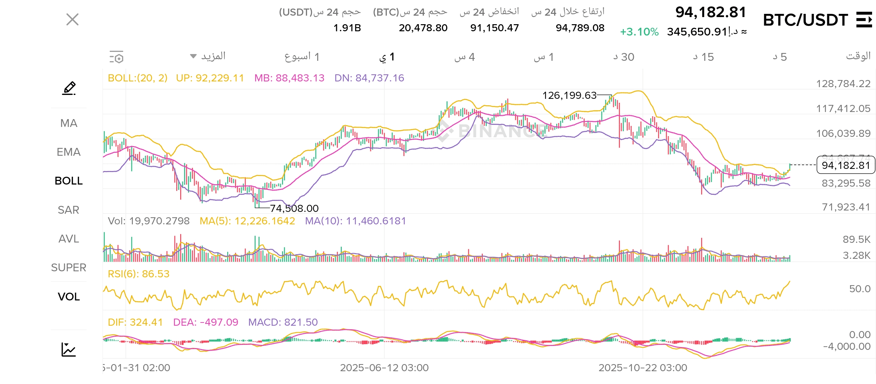876x384 pixels.
Task: Click the BTC/USDT pair title
Action: (805, 20)
